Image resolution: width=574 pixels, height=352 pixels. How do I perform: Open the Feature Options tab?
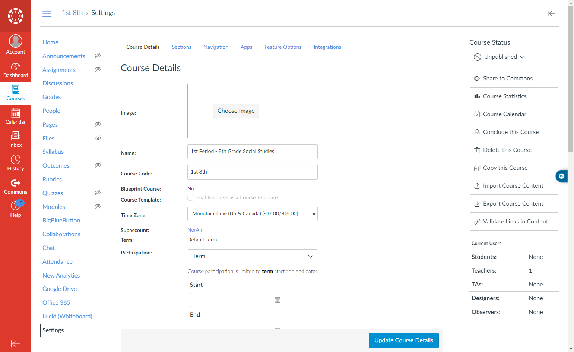[x=283, y=47]
